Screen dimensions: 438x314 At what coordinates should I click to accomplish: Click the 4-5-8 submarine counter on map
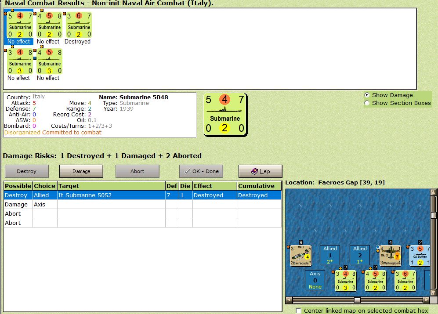376,281
